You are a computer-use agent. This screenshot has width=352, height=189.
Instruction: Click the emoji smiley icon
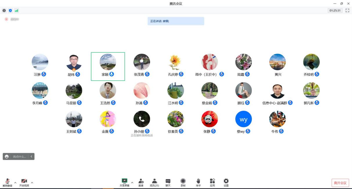[7, 157]
